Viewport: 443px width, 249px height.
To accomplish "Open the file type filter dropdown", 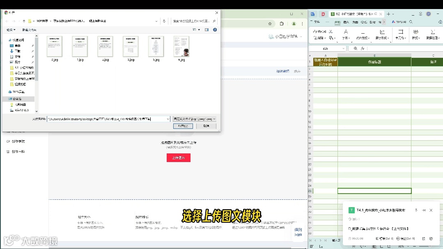I will [x=195, y=119].
